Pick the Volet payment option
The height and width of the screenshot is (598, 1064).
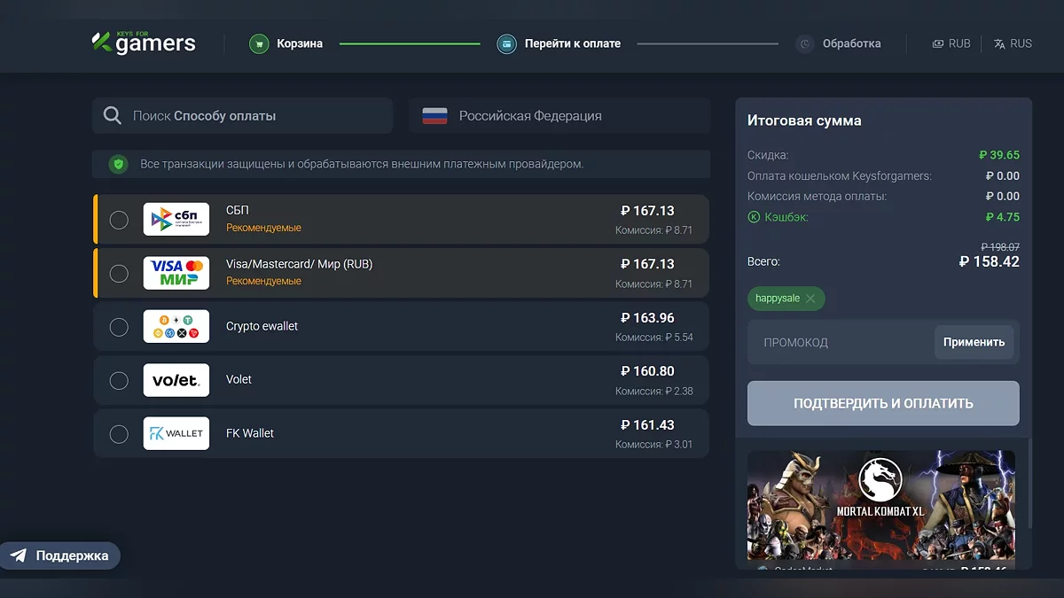[119, 380]
